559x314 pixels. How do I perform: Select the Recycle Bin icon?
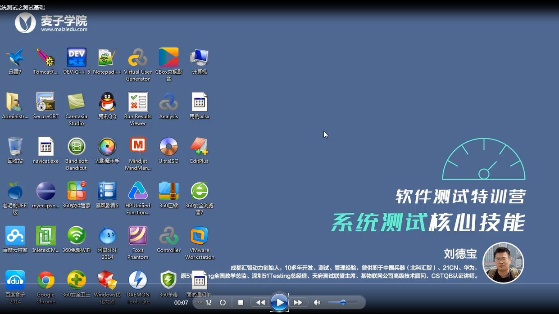point(15,147)
